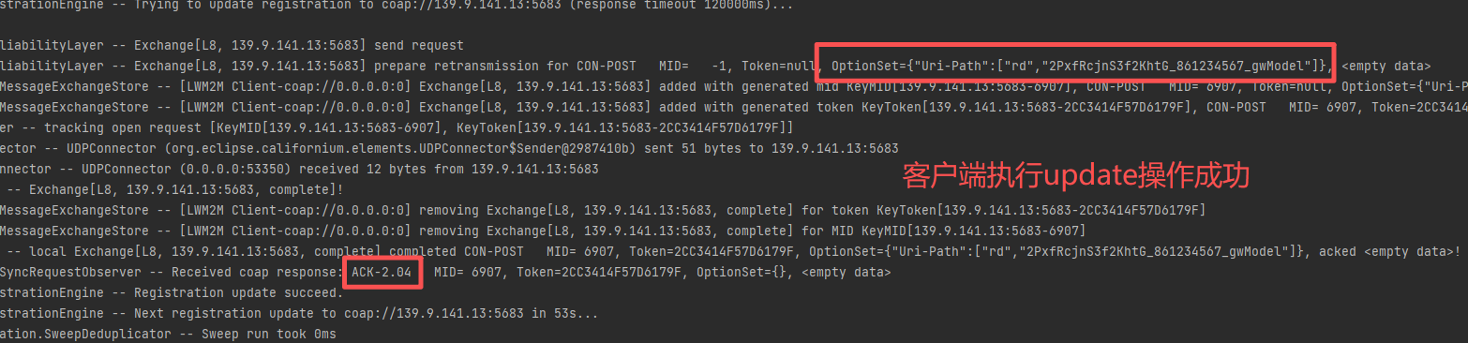Click the 'tracking open request' log line
Image resolution: width=1468 pixels, height=343 pixels.
pos(397,127)
